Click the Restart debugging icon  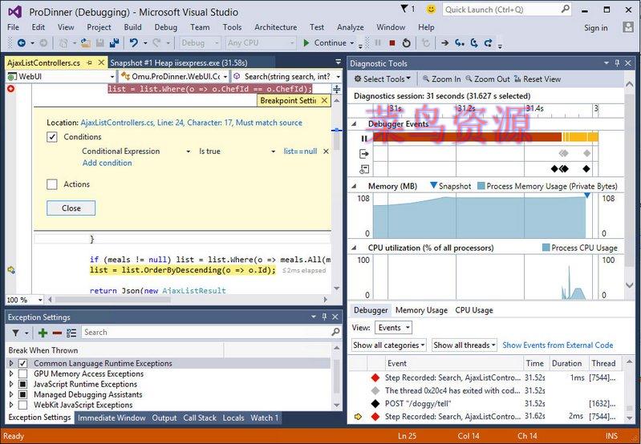click(406, 43)
